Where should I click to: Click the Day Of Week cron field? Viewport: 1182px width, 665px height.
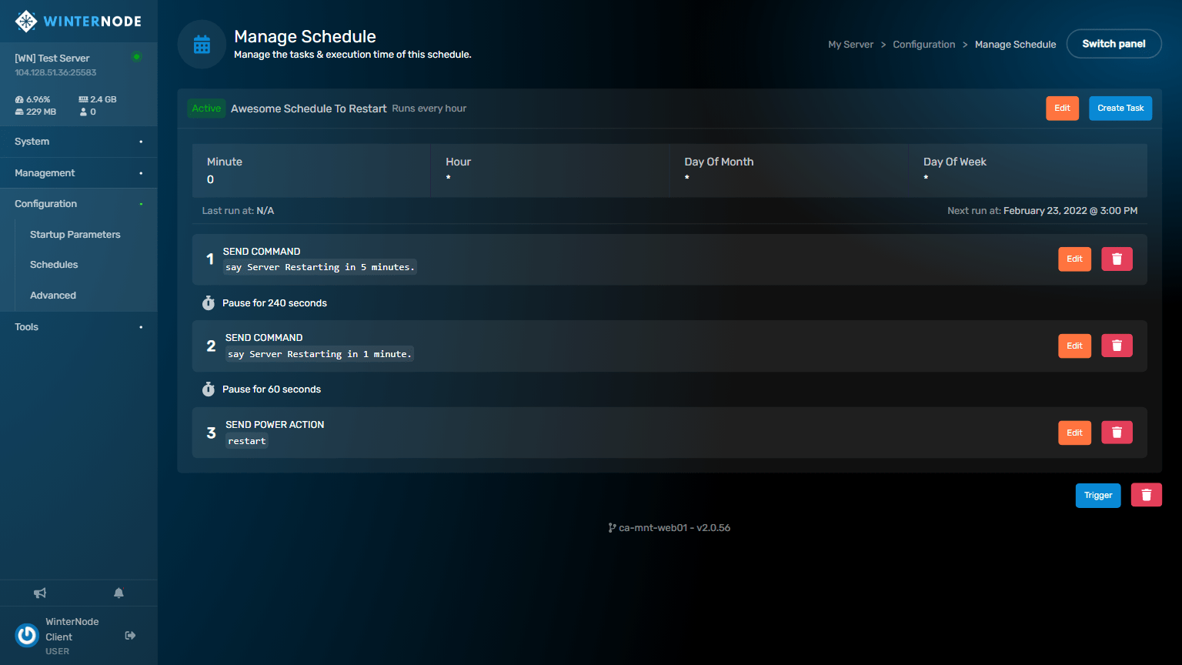click(1027, 170)
